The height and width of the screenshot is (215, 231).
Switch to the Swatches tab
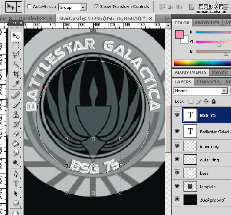click(207, 23)
